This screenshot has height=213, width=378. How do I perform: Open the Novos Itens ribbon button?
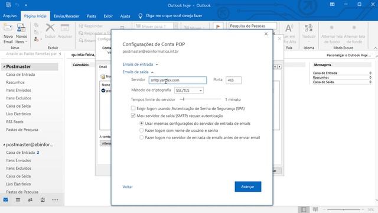[21, 34]
